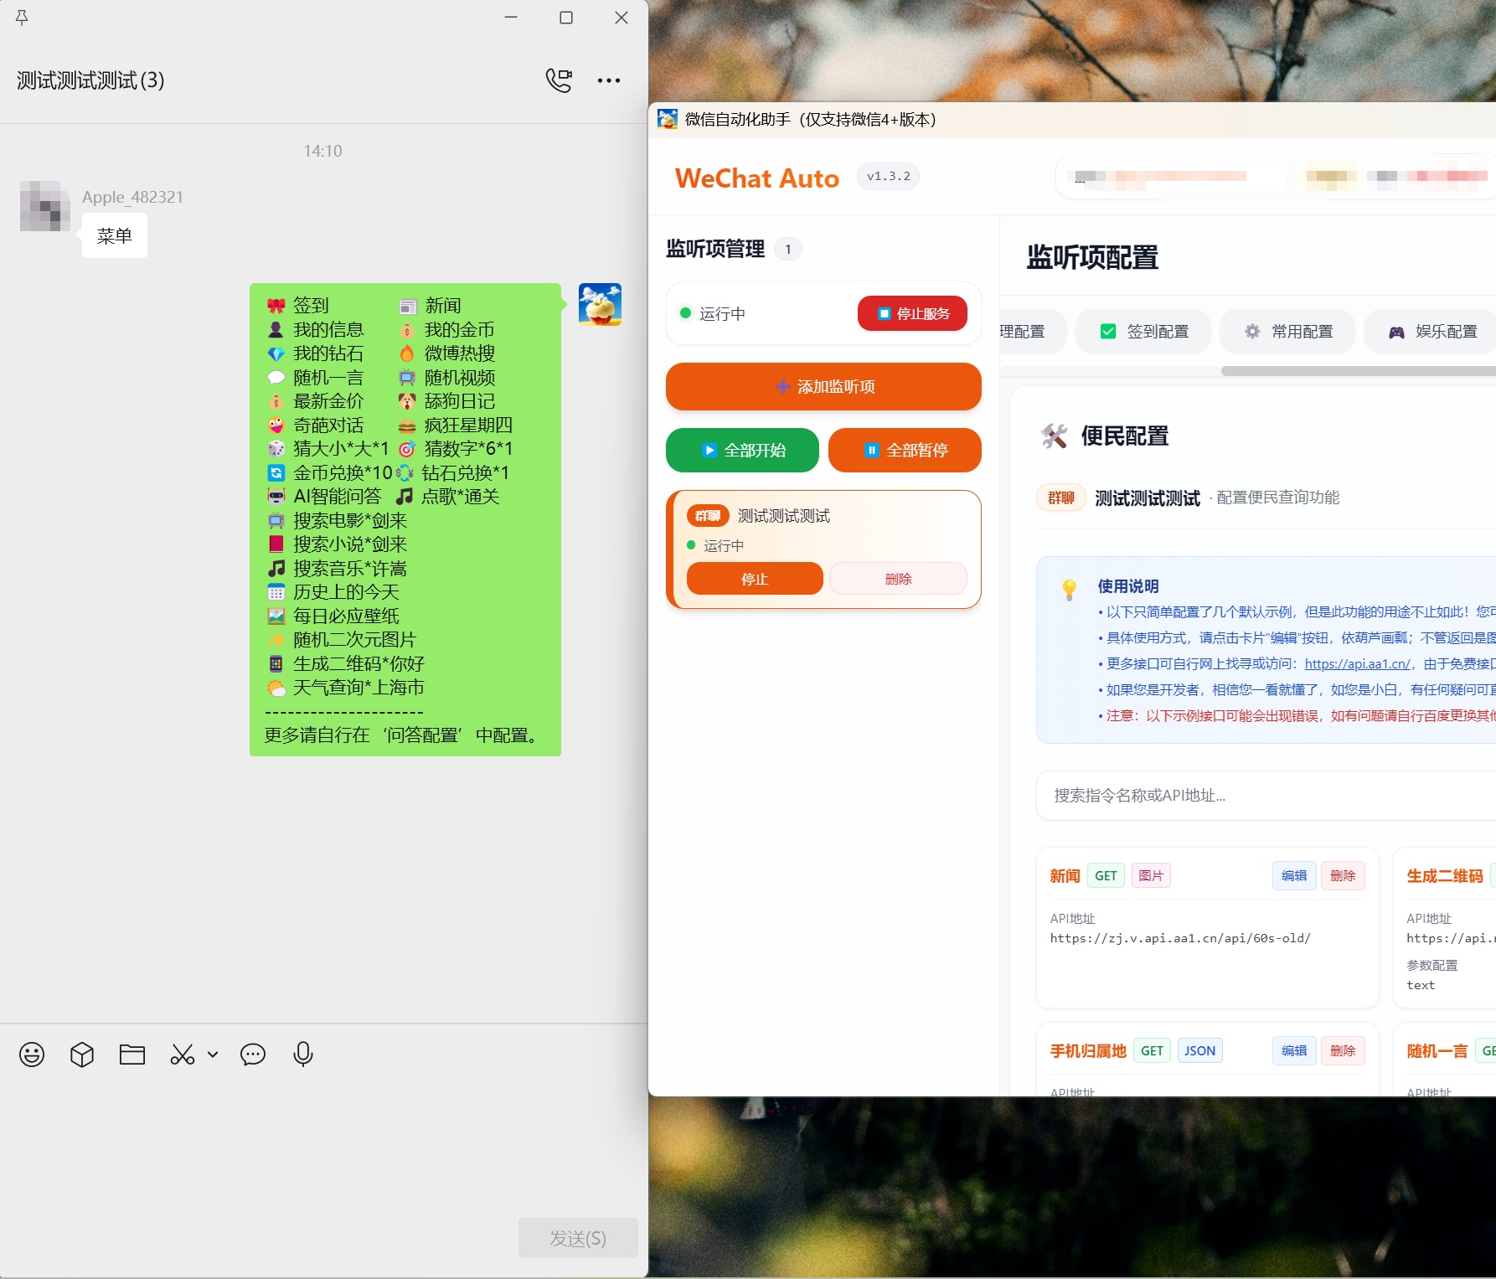Start a video call from chat header

point(560,80)
